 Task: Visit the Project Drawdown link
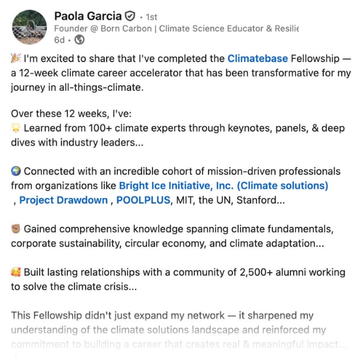(x=64, y=200)
